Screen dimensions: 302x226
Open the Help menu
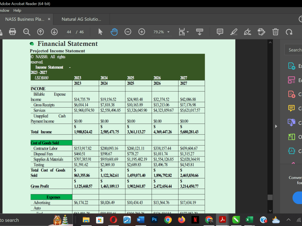click(17, 10)
